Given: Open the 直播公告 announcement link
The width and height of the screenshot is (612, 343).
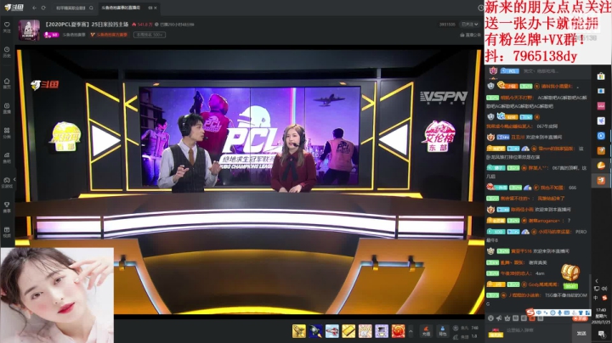Looking at the screenshot, I should click(470, 35).
